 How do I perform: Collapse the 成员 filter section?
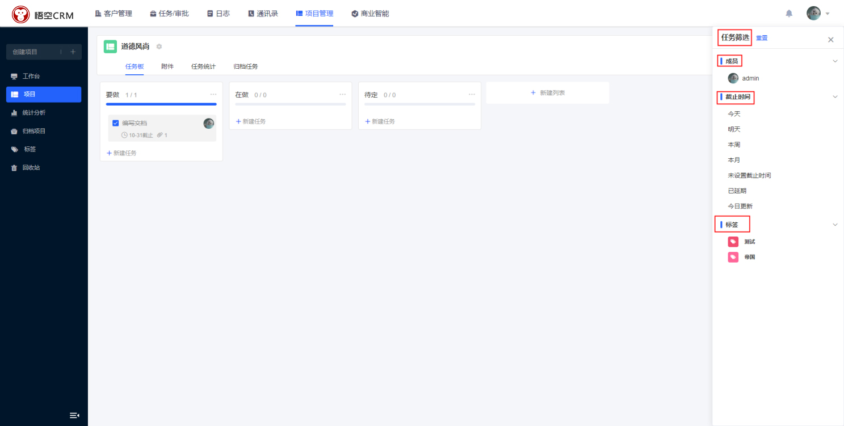pyautogui.click(x=835, y=61)
